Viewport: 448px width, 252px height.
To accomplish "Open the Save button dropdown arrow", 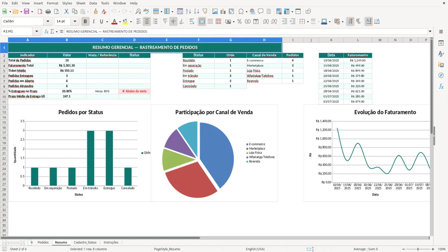I will point(32,12).
